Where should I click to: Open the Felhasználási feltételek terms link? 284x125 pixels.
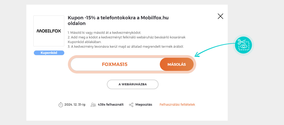(x=177, y=105)
